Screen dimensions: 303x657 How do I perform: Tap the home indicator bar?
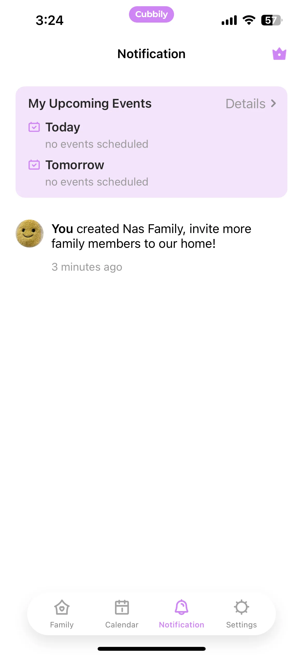[x=151, y=649]
